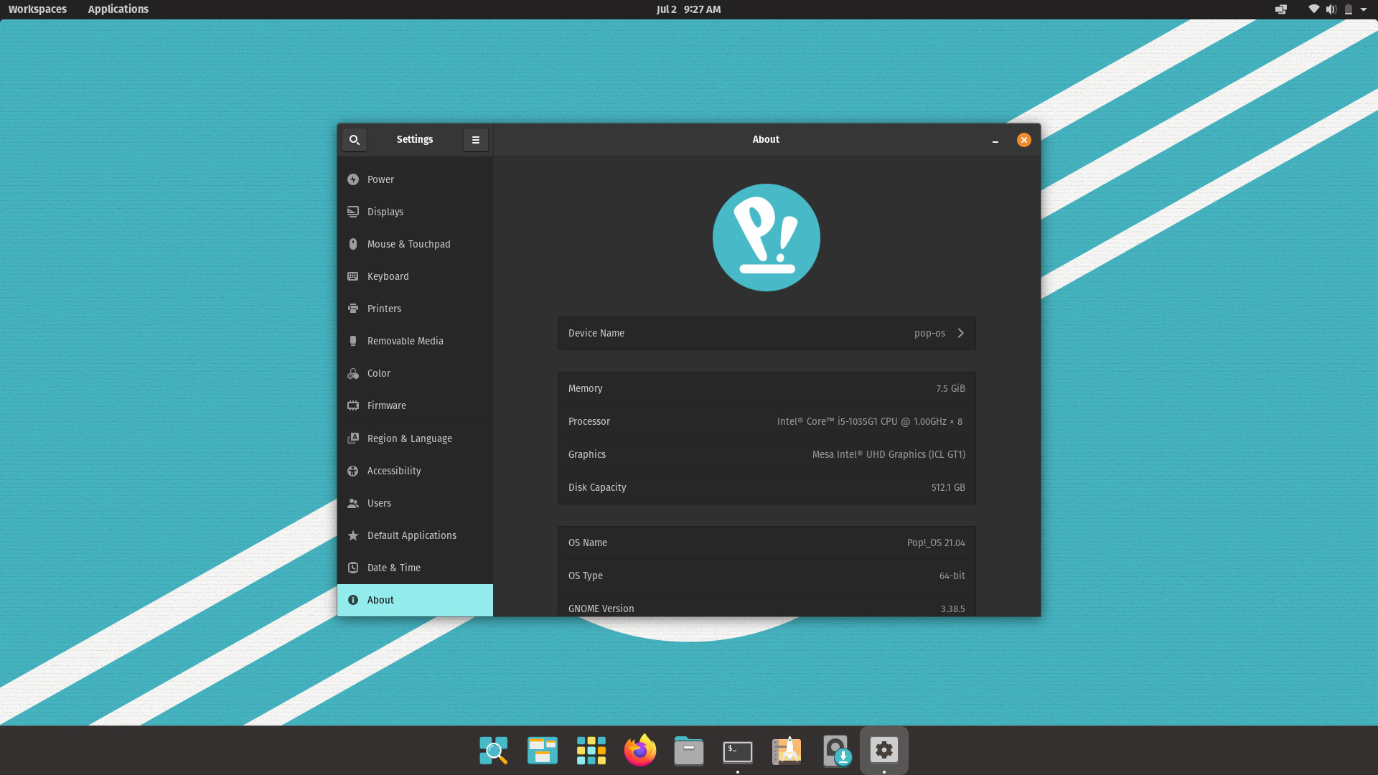Screen dimensions: 1378x775
Task: Select the Keyboard settings section
Action: tap(388, 276)
